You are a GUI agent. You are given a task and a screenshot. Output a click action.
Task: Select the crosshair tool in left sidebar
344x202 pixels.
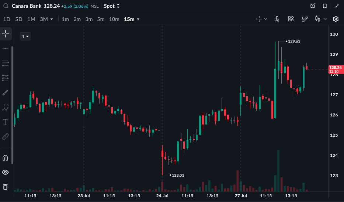tap(6, 34)
